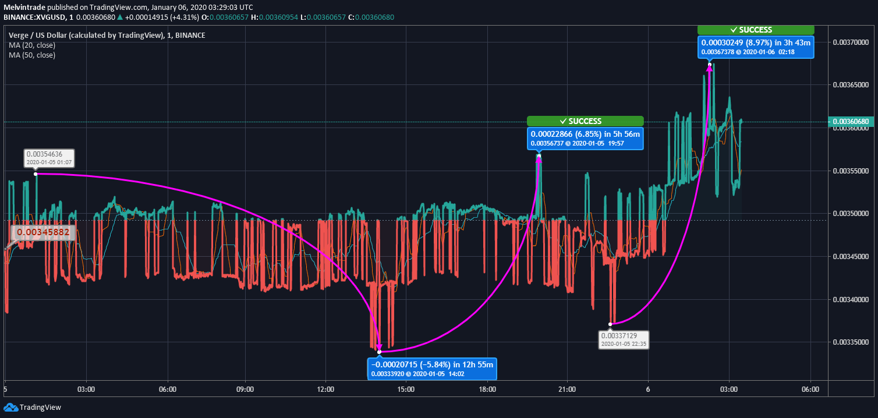Click the 12:00 time axis label
The image size is (878, 418).
click(325, 389)
